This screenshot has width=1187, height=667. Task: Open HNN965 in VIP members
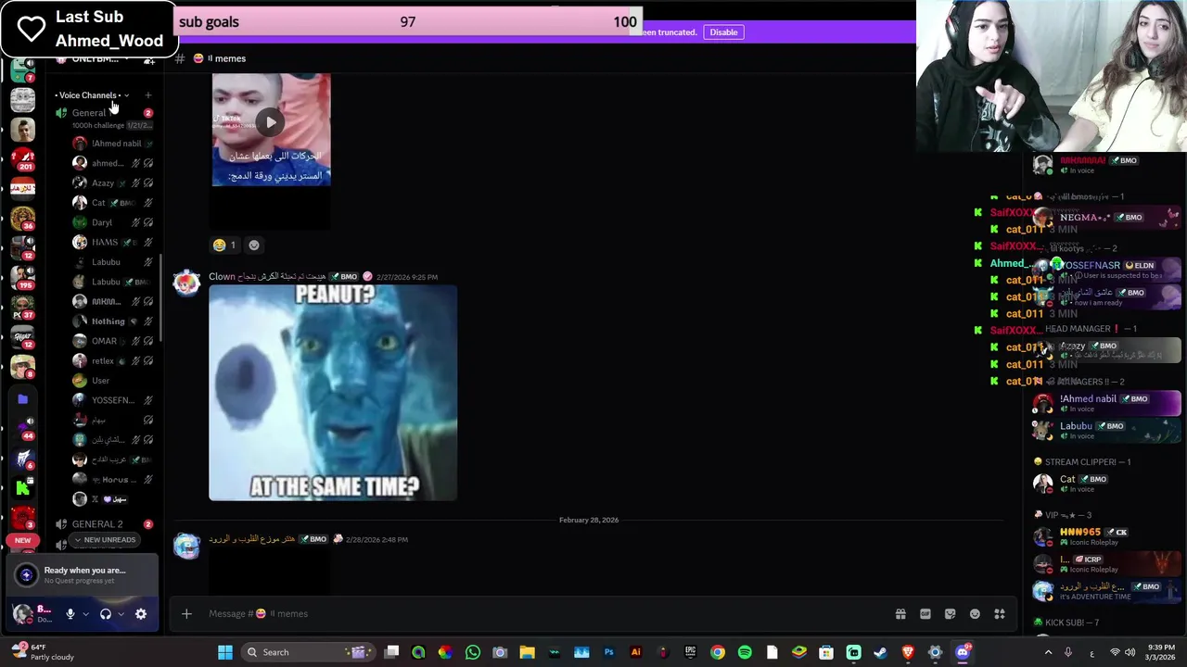click(x=1105, y=536)
